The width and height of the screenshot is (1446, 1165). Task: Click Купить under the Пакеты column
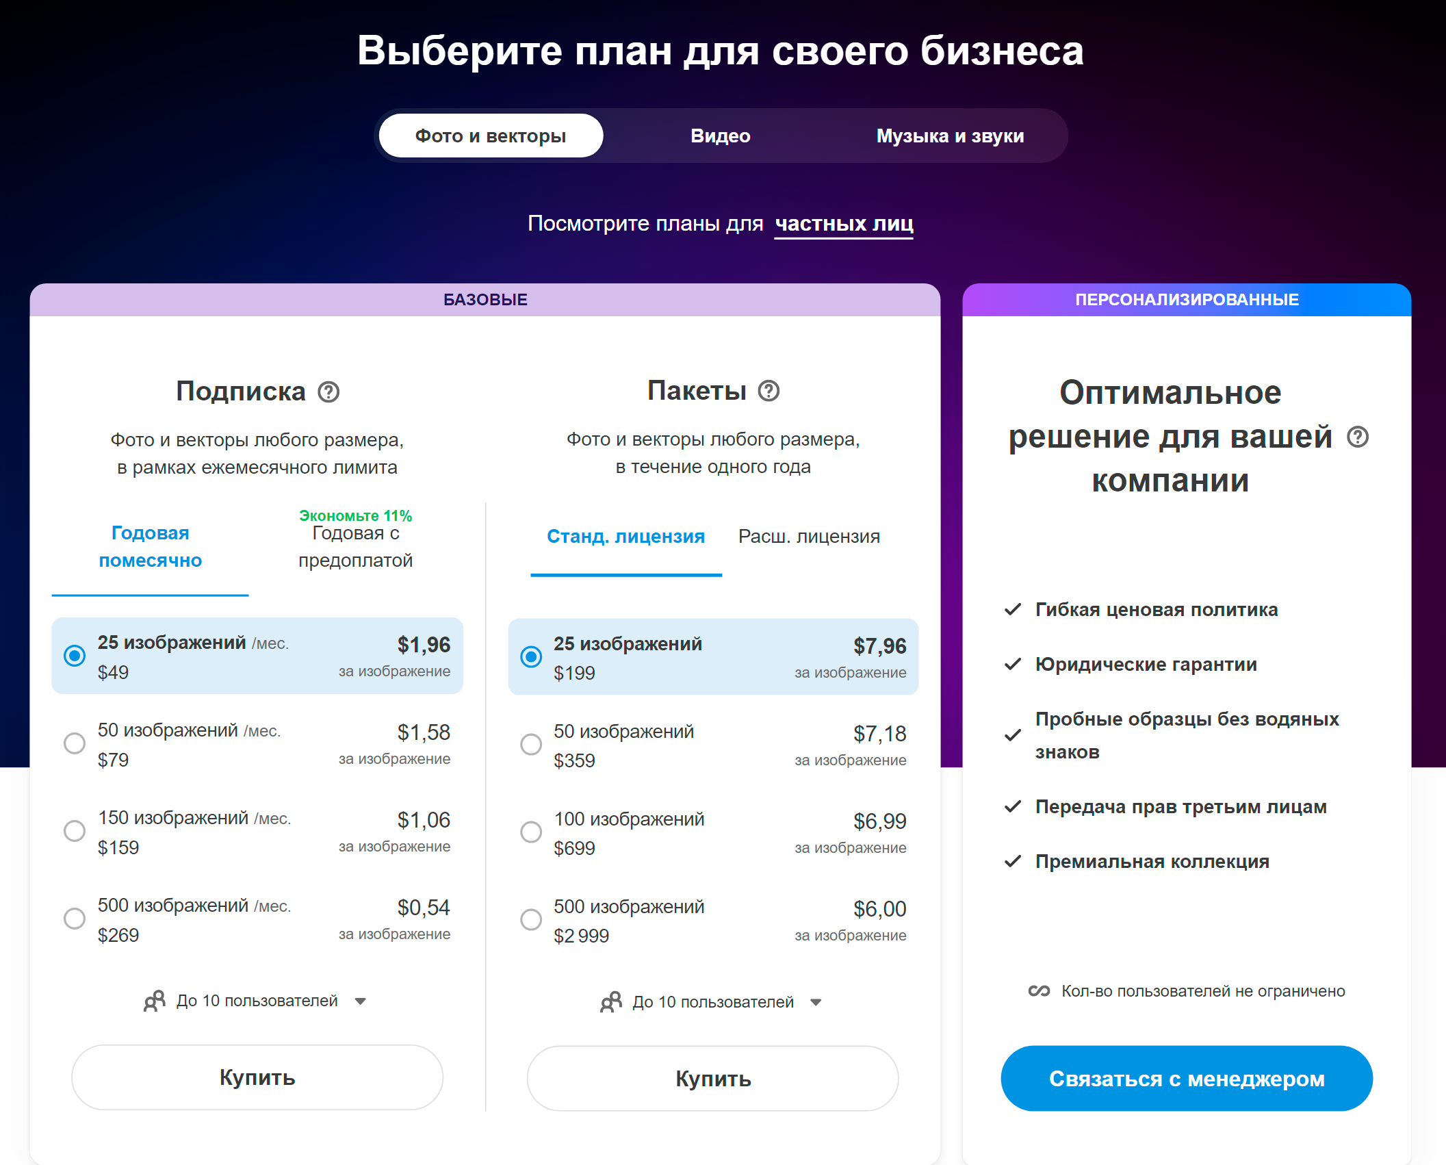[x=713, y=1079]
